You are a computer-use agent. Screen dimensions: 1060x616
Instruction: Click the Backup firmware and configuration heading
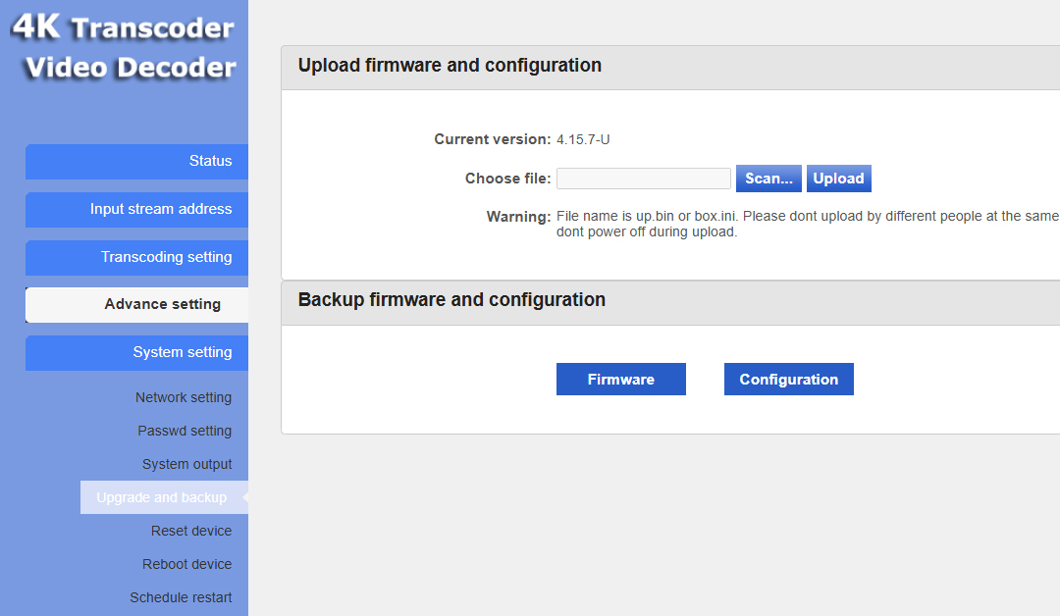tap(451, 300)
